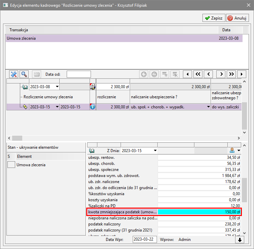Open the Z Dnia date dropdown

pos(155,151)
